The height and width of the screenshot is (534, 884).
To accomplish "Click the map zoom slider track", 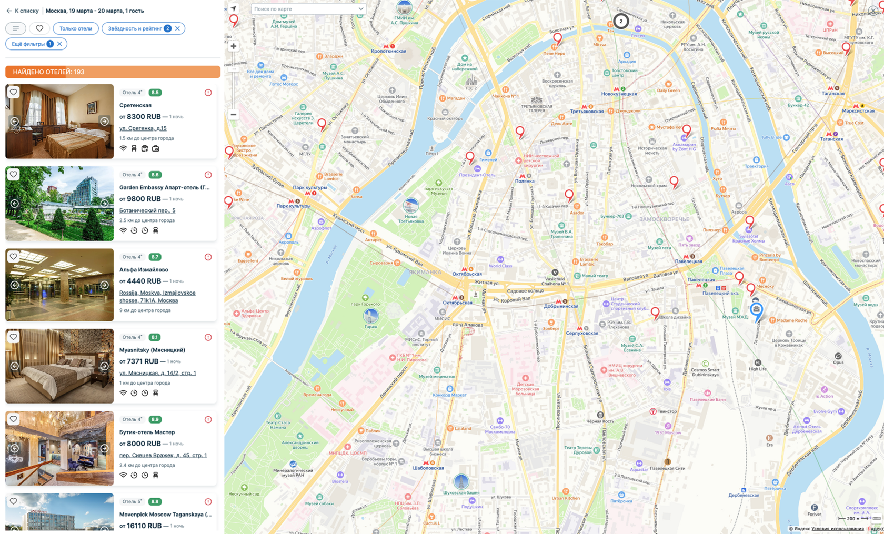I will [x=234, y=80].
